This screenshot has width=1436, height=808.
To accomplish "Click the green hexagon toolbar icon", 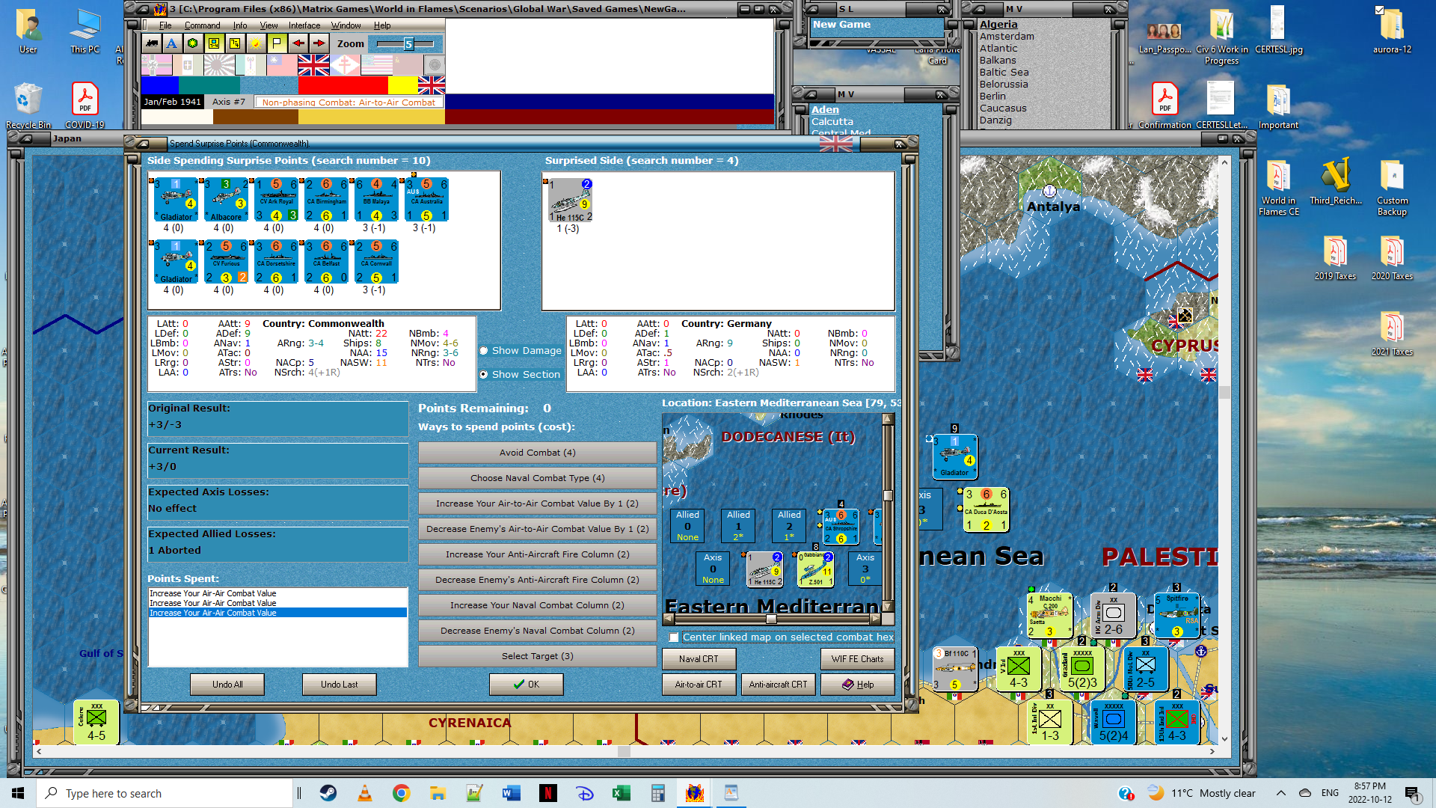I will [193, 43].
